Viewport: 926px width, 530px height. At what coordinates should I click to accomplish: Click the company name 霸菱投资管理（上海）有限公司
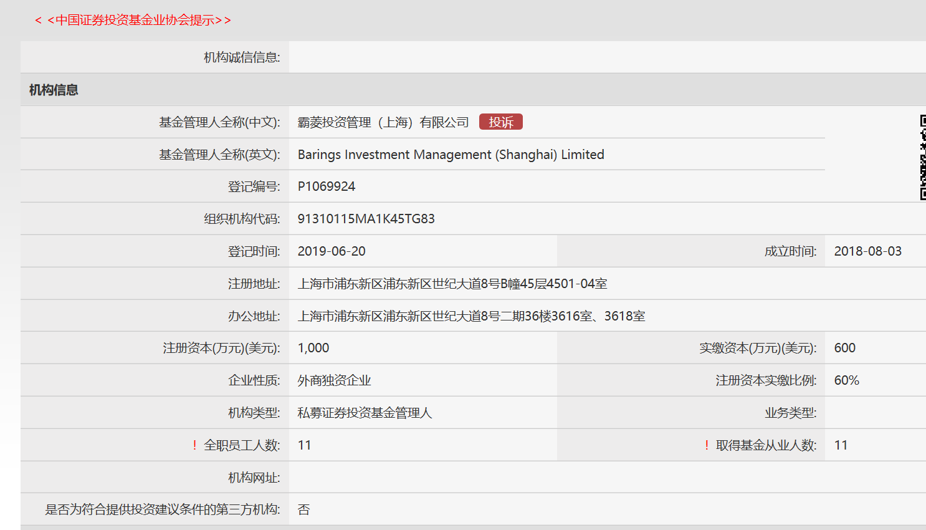(383, 122)
